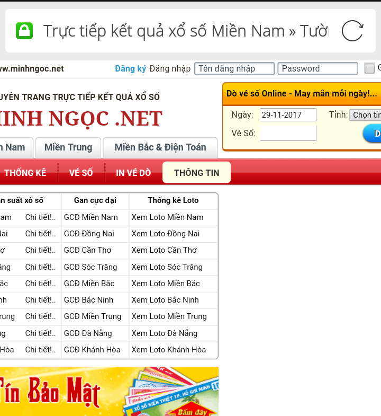Open Xem Loto Đà Nẵng link
Image resolution: width=381 pixels, height=416 pixels.
165,333
